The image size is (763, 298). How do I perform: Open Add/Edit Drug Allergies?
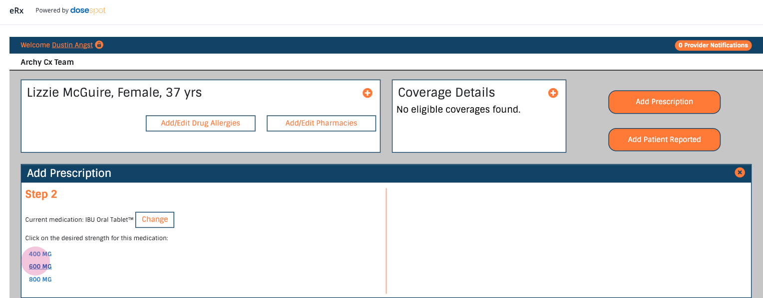click(200, 123)
